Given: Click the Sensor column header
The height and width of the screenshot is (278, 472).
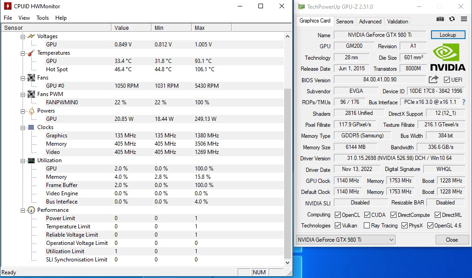Looking at the screenshot, I should click(56, 28).
